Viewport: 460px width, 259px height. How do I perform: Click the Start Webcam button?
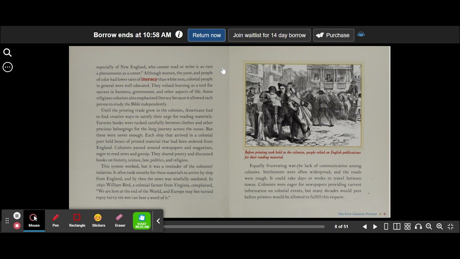[142, 221]
